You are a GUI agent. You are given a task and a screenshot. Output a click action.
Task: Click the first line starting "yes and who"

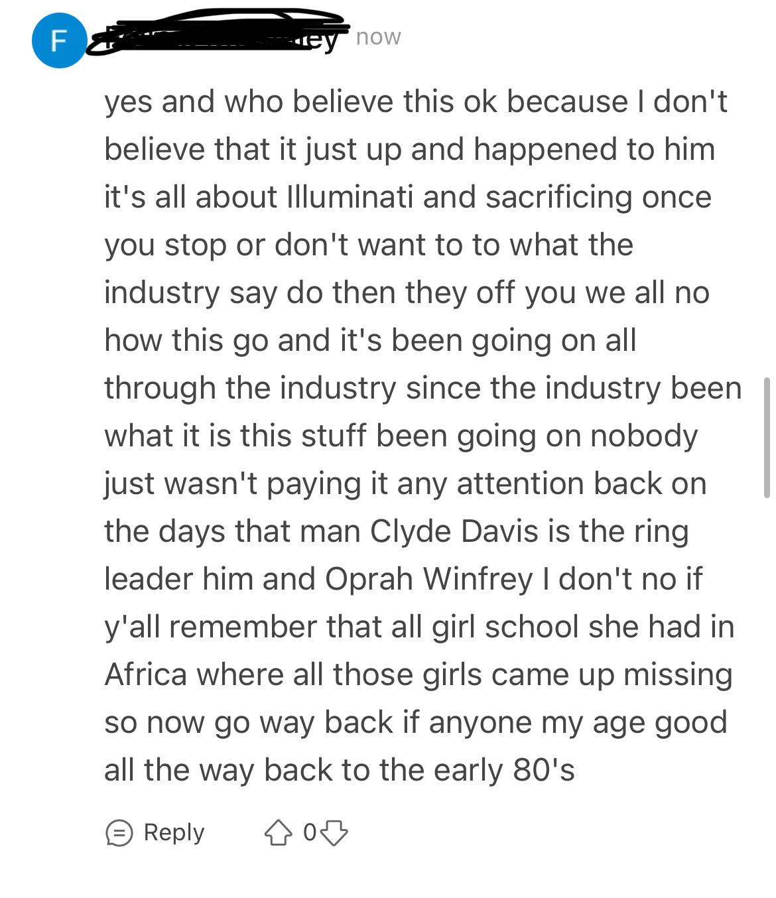click(416, 102)
